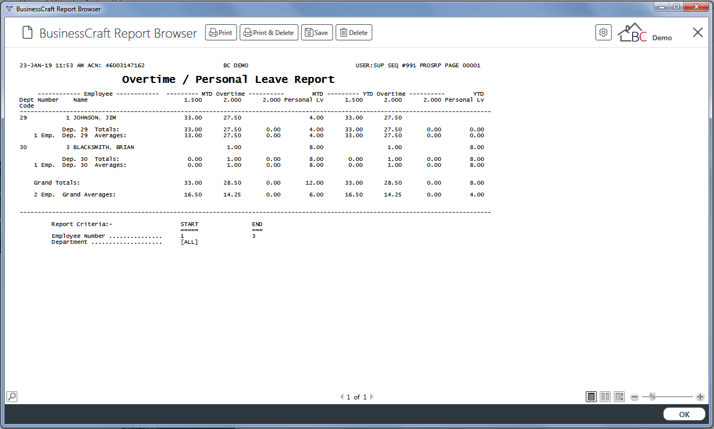The width and height of the screenshot is (714, 429).
Task: Zoom in with the plus button
Action: 700,397
